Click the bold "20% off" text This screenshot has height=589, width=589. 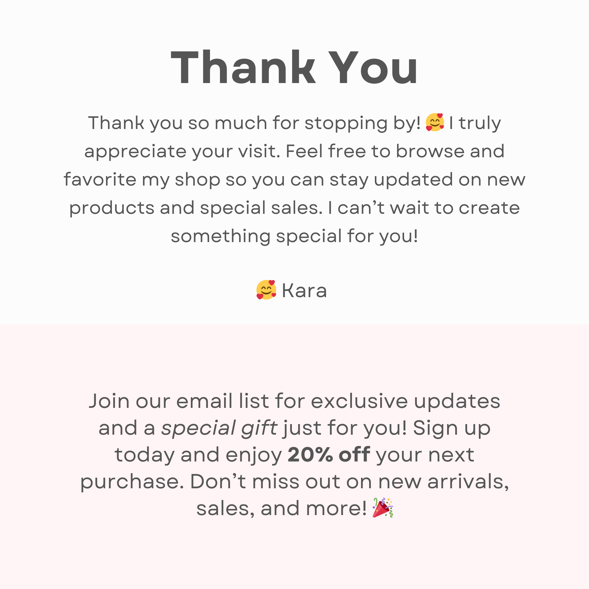[329, 454]
